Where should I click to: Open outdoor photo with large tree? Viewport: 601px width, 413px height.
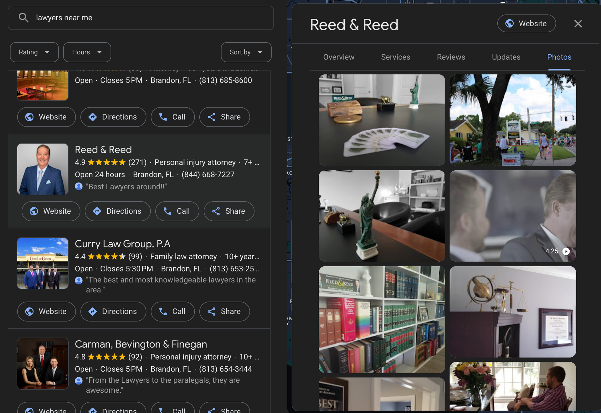coord(513,120)
